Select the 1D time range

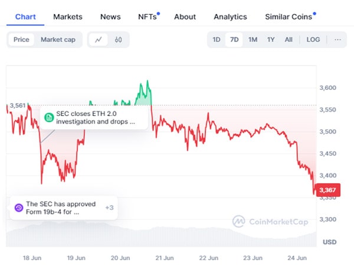(217, 40)
